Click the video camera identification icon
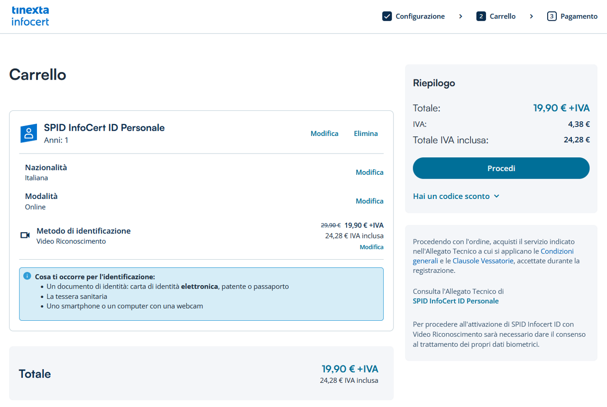Viewport: 607px width, 407px height. pyautogui.click(x=25, y=235)
